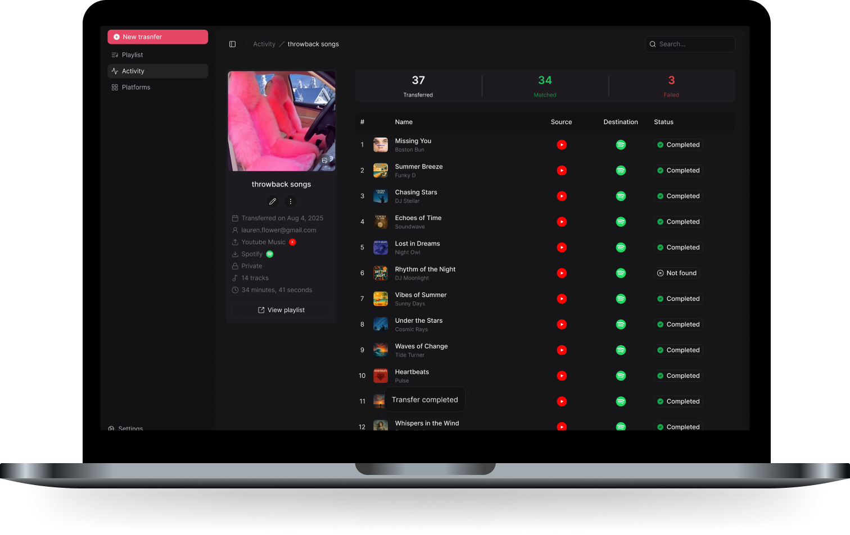
Task: Switch to the Playlist section
Action: coord(132,54)
